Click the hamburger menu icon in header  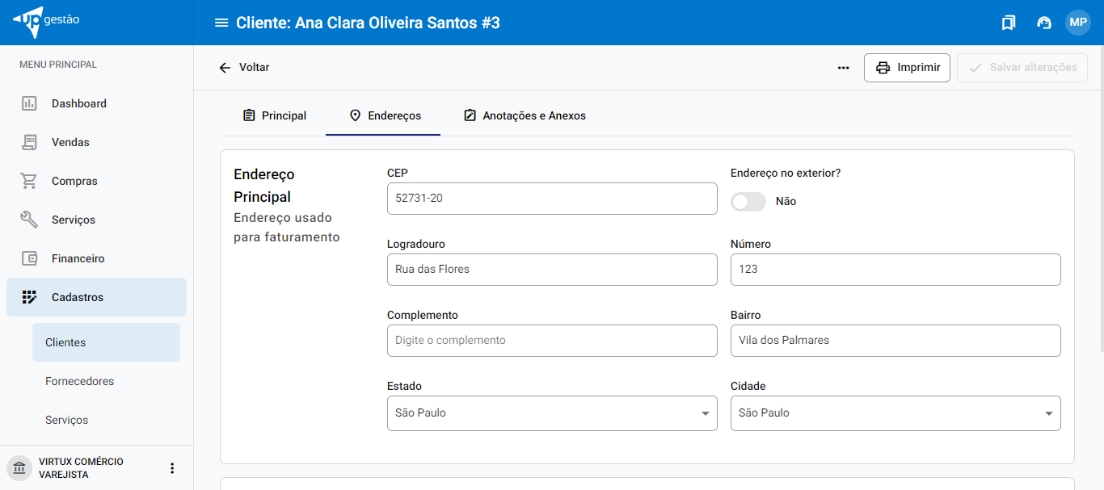(x=221, y=23)
